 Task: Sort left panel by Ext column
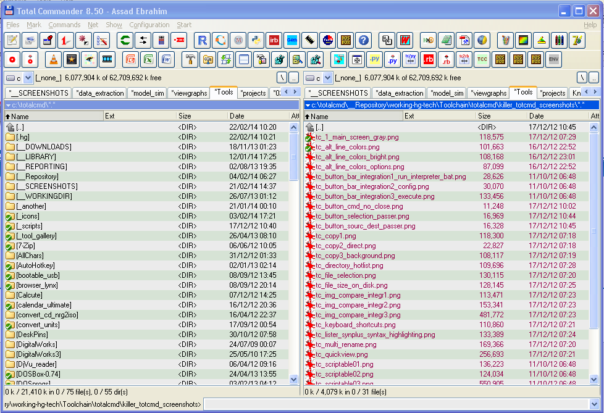point(140,116)
